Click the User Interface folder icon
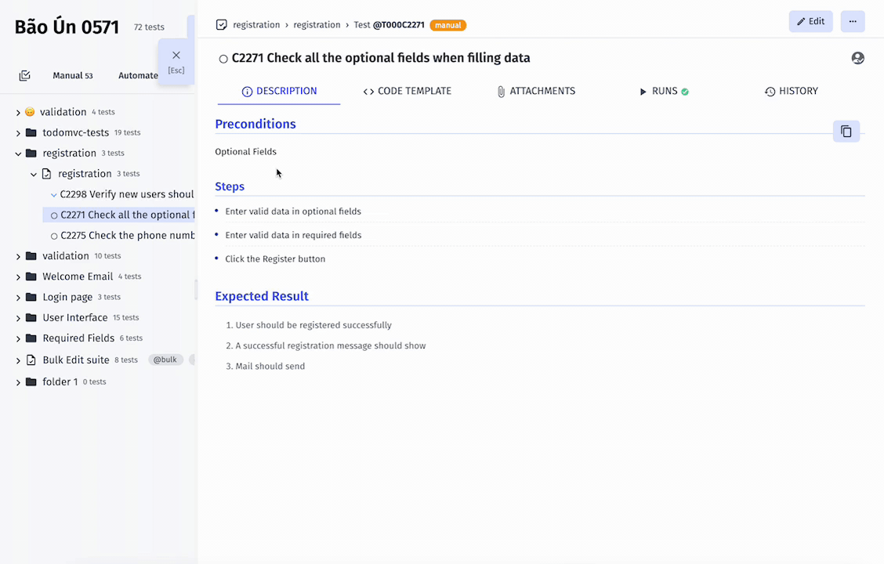Viewport: 884px width, 564px height. point(31,317)
